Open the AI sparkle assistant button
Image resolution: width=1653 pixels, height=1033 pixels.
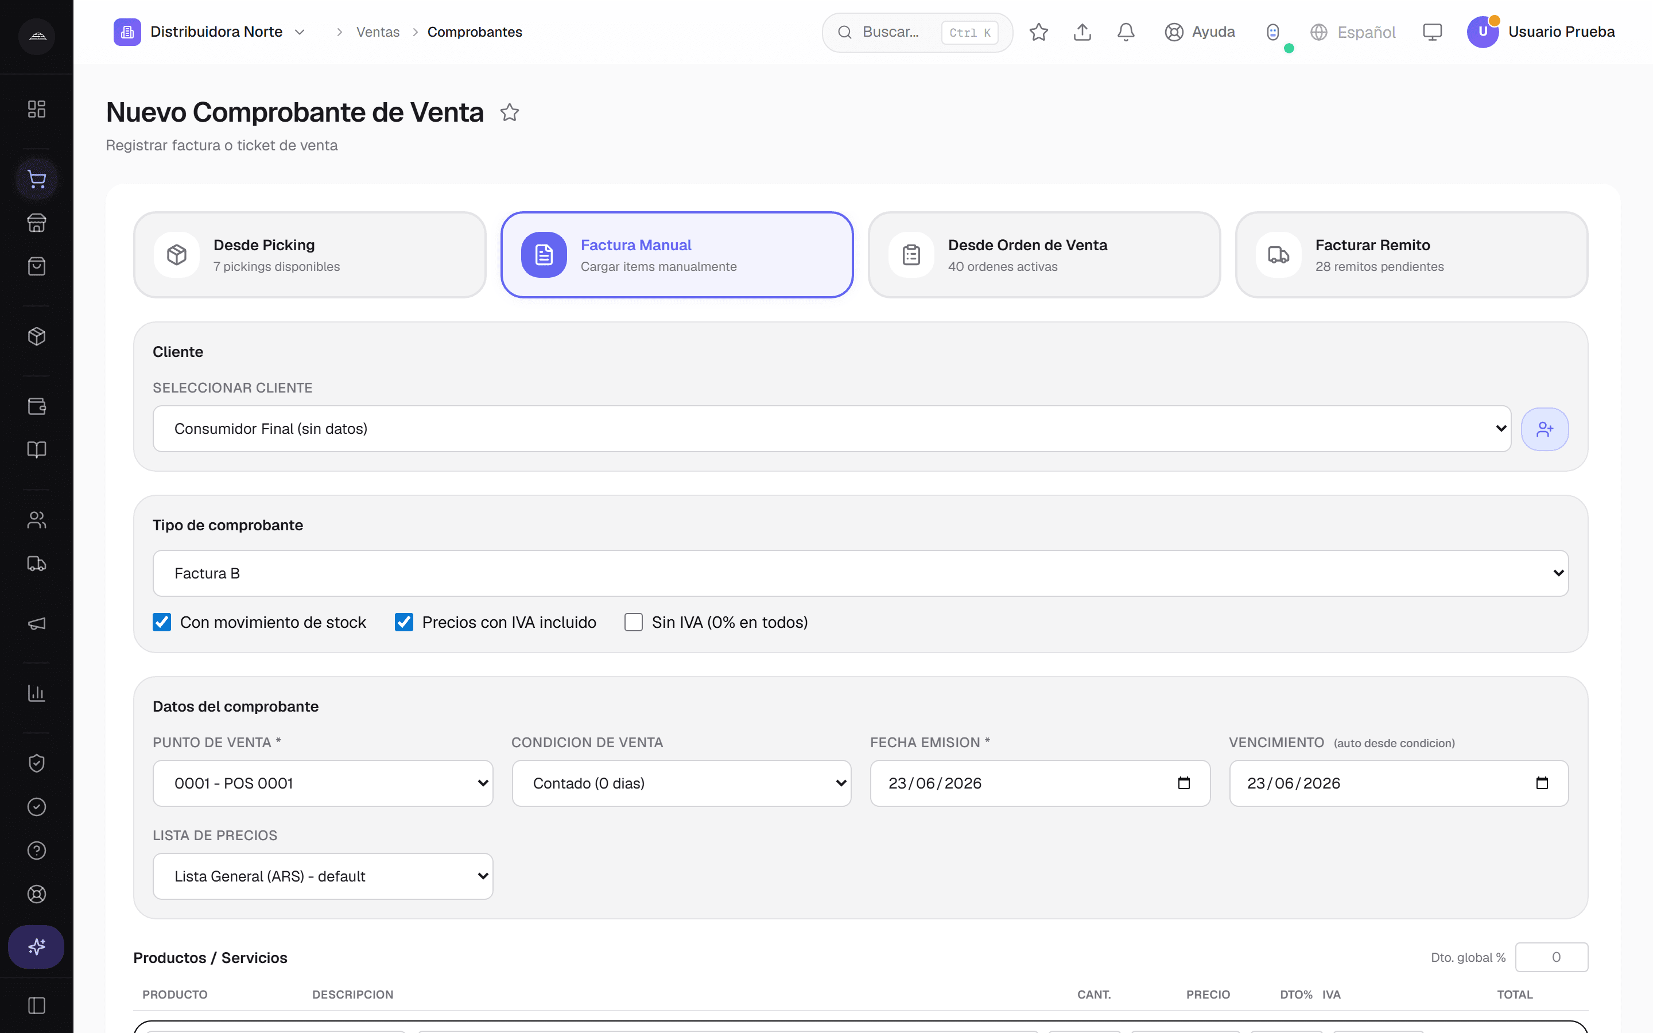coord(36,947)
